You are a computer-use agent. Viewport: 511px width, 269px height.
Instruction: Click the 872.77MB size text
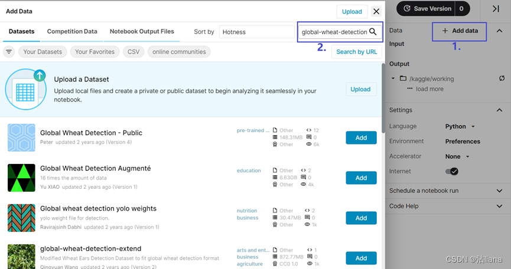(291, 257)
